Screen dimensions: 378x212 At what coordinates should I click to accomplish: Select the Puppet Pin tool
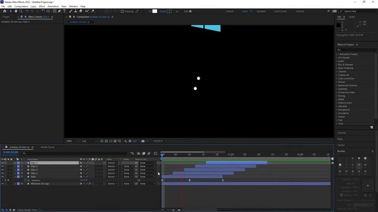(93, 11)
